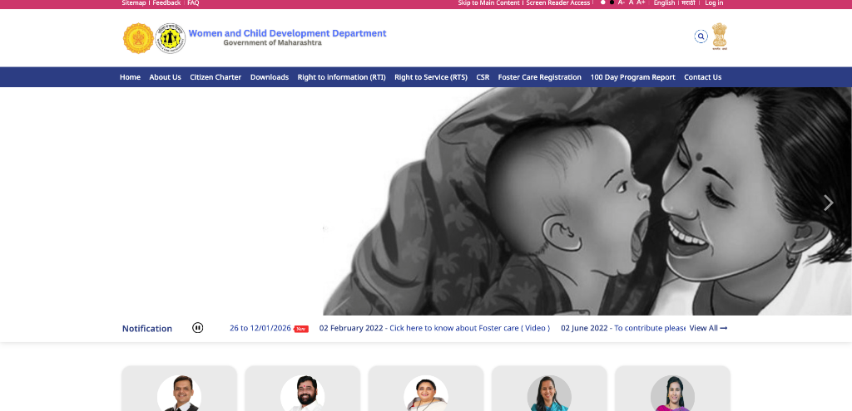Open the About Us menu

tap(166, 77)
